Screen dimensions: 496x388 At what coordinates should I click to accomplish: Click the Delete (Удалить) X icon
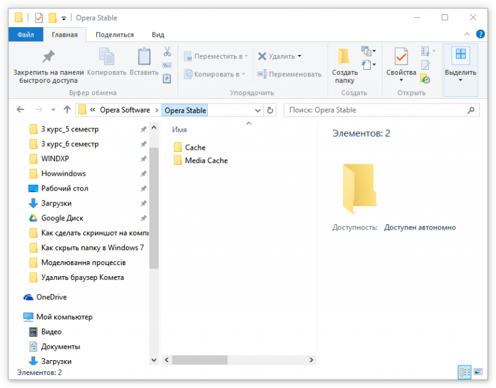pyautogui.click(x=262, y=56)
